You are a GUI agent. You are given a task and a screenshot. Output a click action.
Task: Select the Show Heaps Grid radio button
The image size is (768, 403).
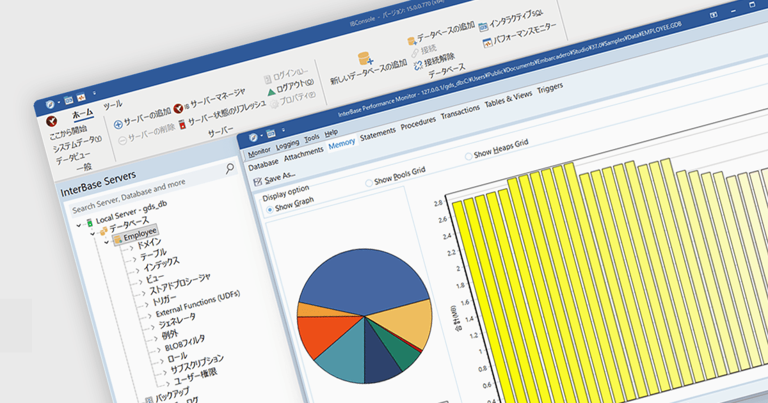coord(468,155)
